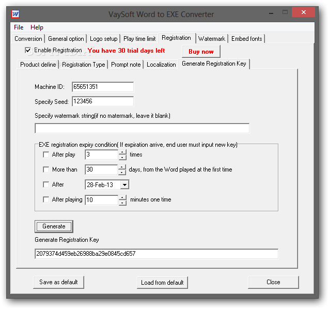
Task: Decrease the After playing minutes value
Action: 122,203
